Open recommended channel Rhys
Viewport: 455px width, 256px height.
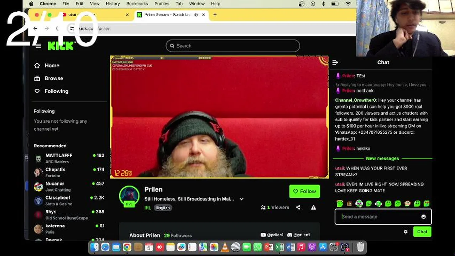click(69, 214)
